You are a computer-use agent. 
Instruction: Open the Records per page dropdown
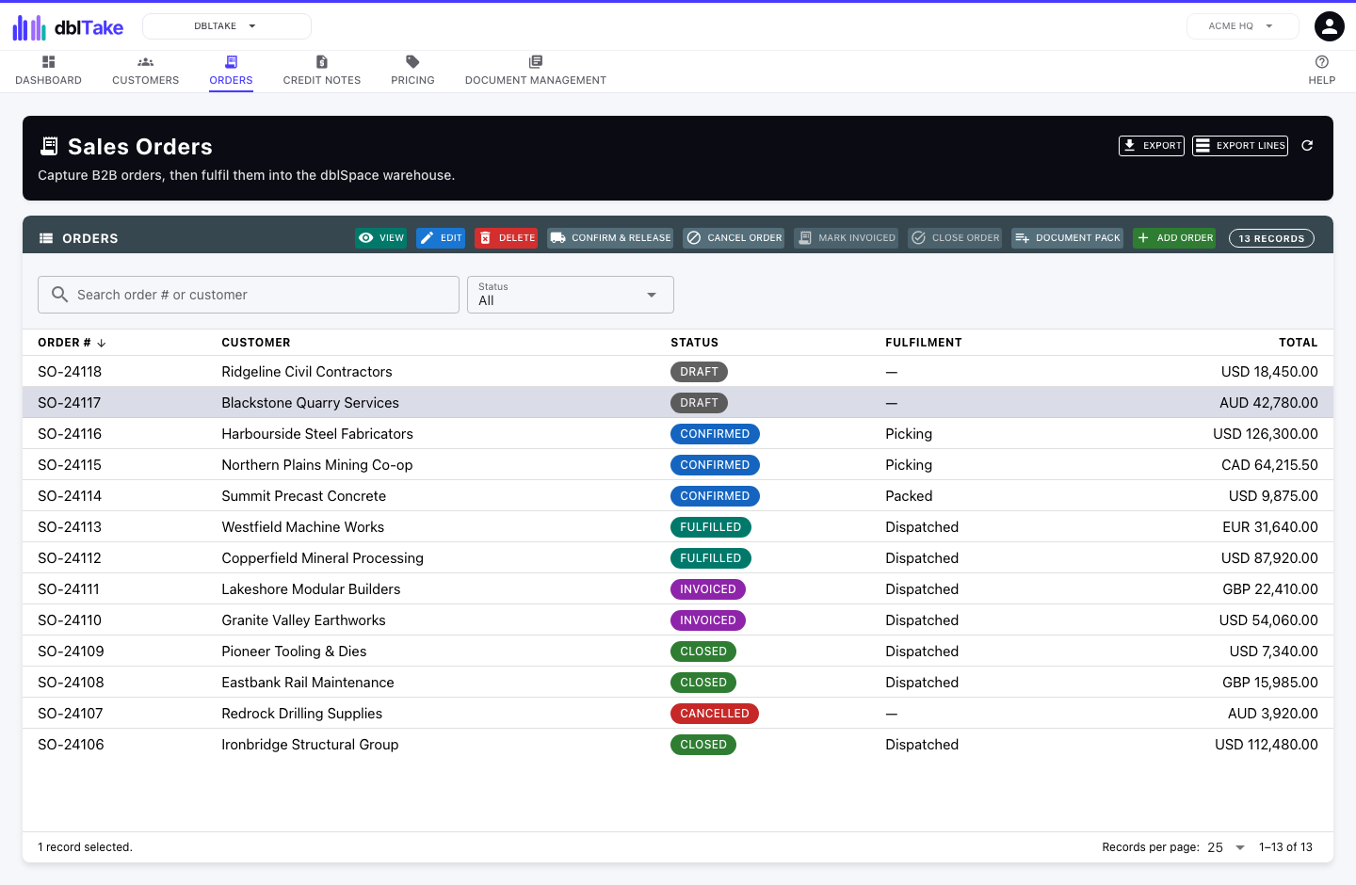coord(1226,847)
